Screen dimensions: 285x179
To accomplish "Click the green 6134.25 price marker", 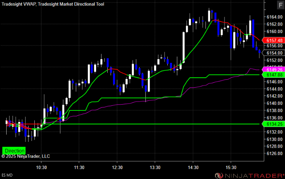I will 273,124.
